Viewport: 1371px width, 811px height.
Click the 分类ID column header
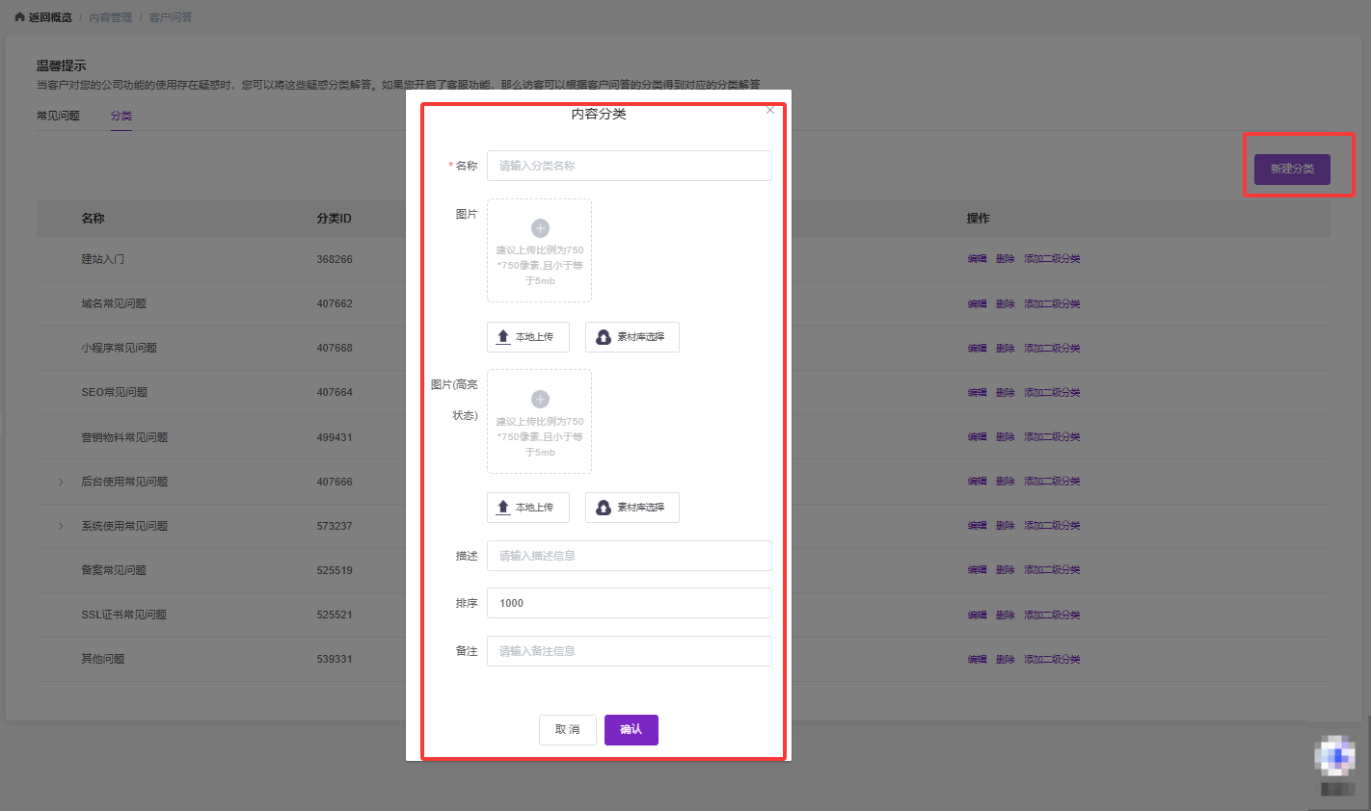coord(334,219)
